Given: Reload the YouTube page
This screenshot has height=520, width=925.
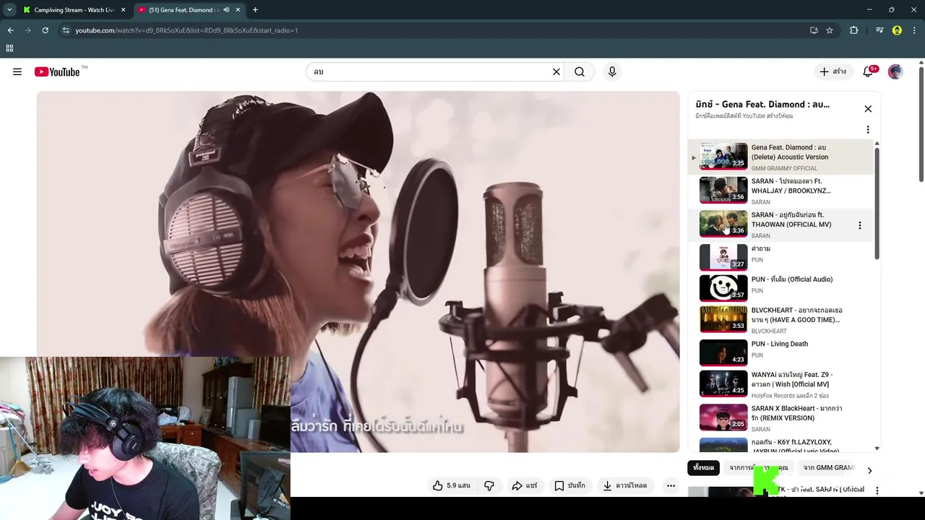Looking at the screenshot, I should [45, 30].
